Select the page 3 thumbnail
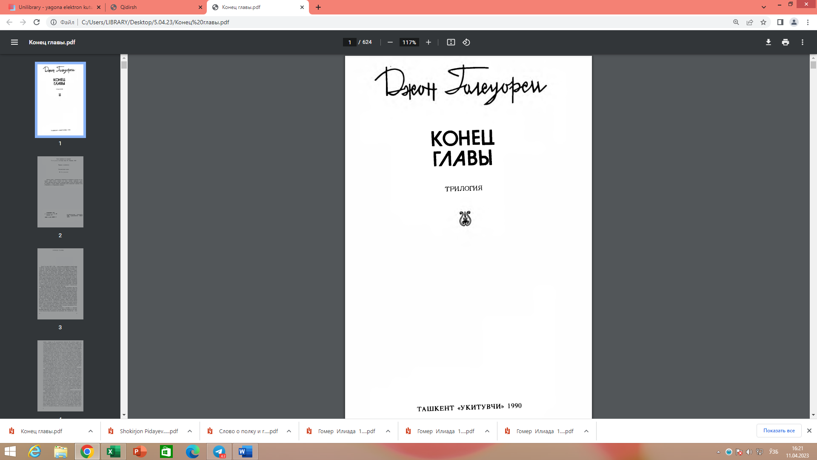Image resolution: width=817 pixels, height=460 pixels. click(x=60, y=284)
